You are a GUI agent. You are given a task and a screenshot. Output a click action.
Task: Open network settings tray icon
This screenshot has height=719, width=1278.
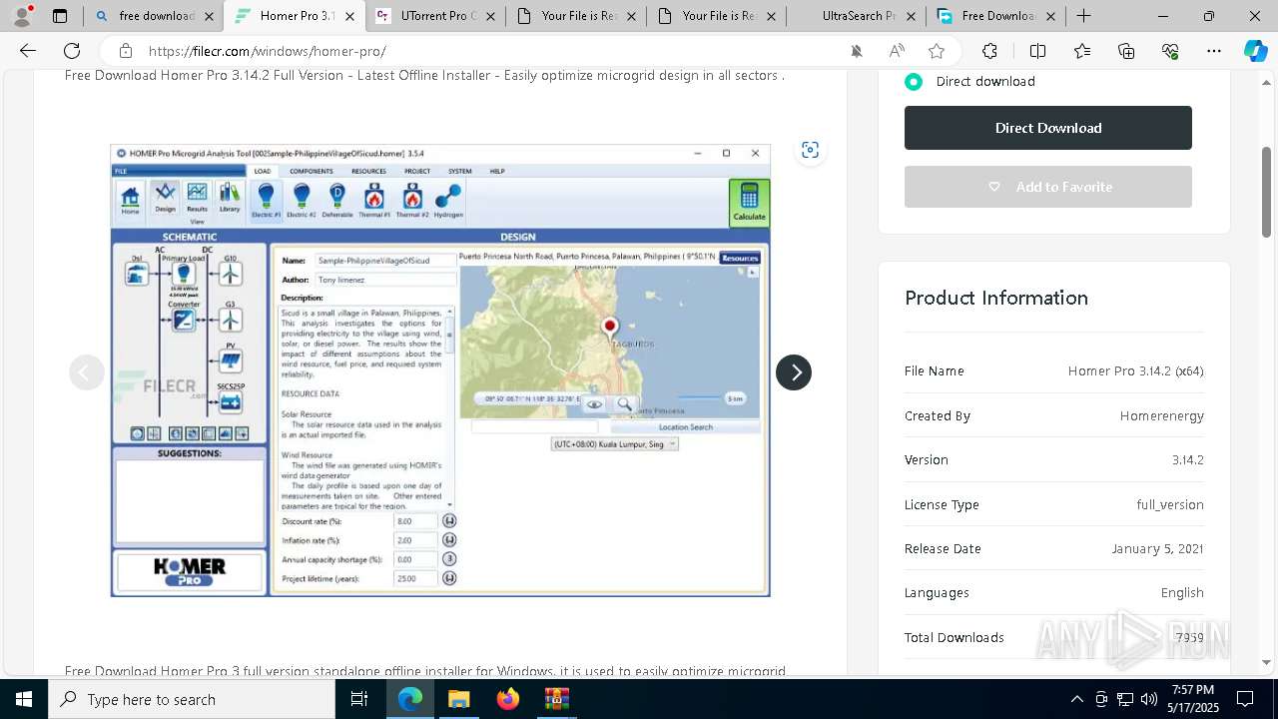(x=1125, y=699)
